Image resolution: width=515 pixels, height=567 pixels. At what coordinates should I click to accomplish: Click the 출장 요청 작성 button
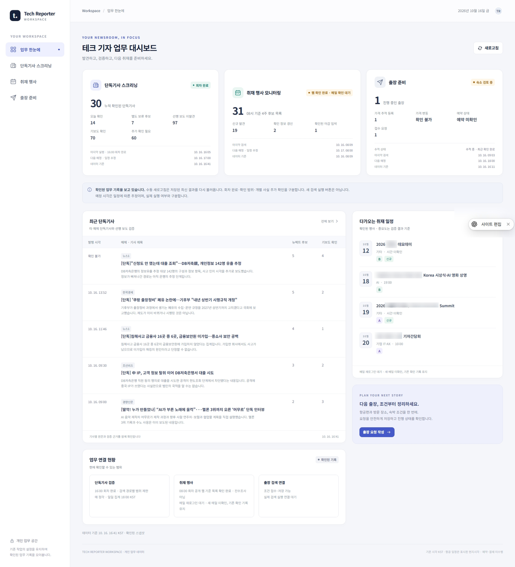point(377,432)
